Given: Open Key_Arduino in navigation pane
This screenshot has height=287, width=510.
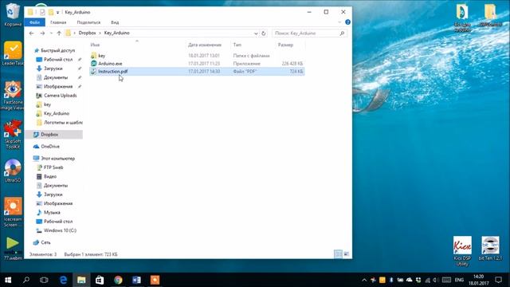Looking at the screenshot, I should coord(57,113).
